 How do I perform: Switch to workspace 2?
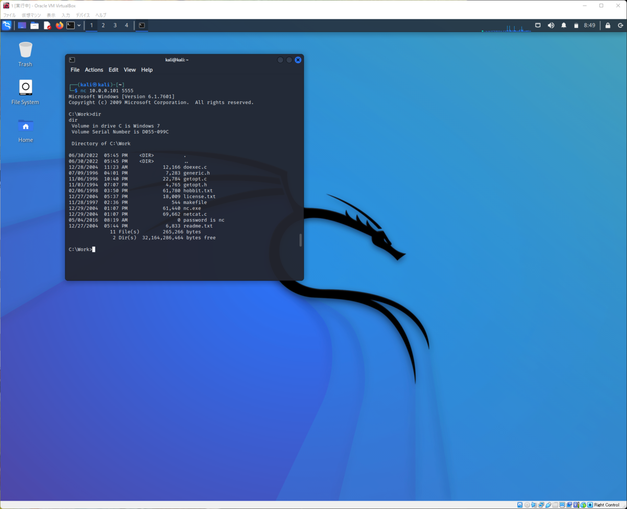103,25
